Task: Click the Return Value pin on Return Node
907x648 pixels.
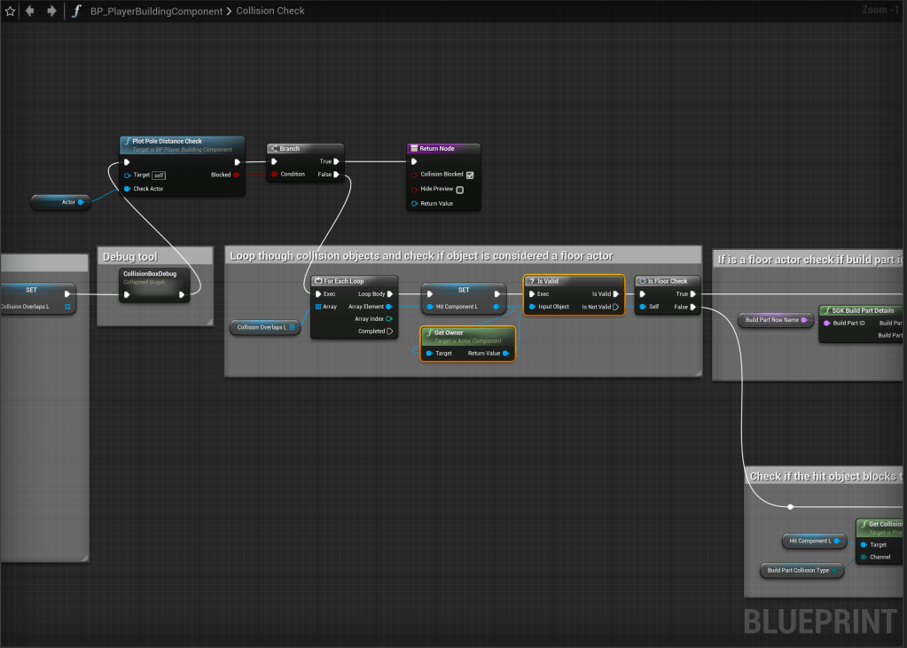Action: pyautogui.click(x=413, y=204)
